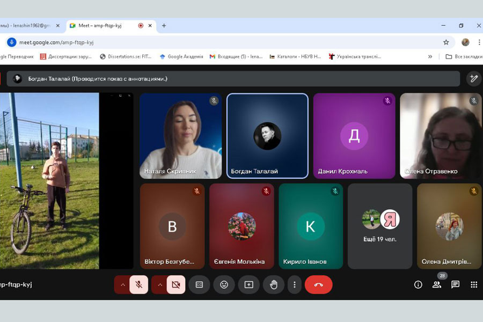Raise hand in the meeting

(x=273, y=284)
